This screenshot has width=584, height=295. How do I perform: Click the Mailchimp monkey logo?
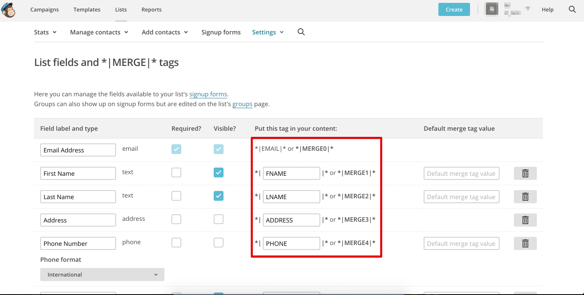(9, 9)
